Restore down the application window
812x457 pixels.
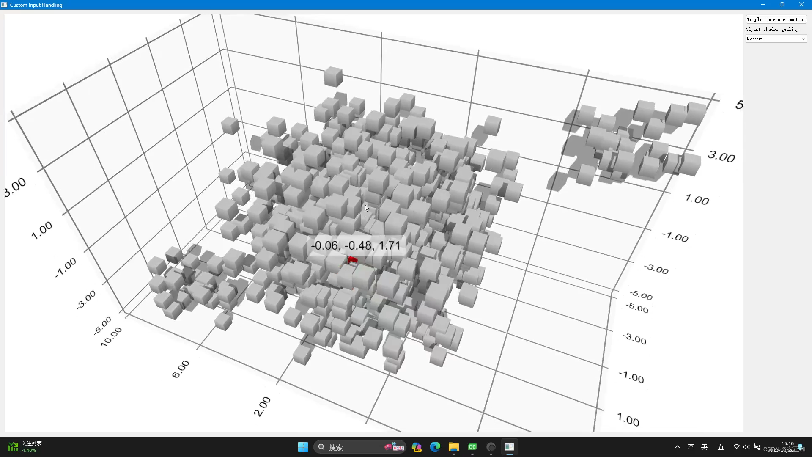782,5
